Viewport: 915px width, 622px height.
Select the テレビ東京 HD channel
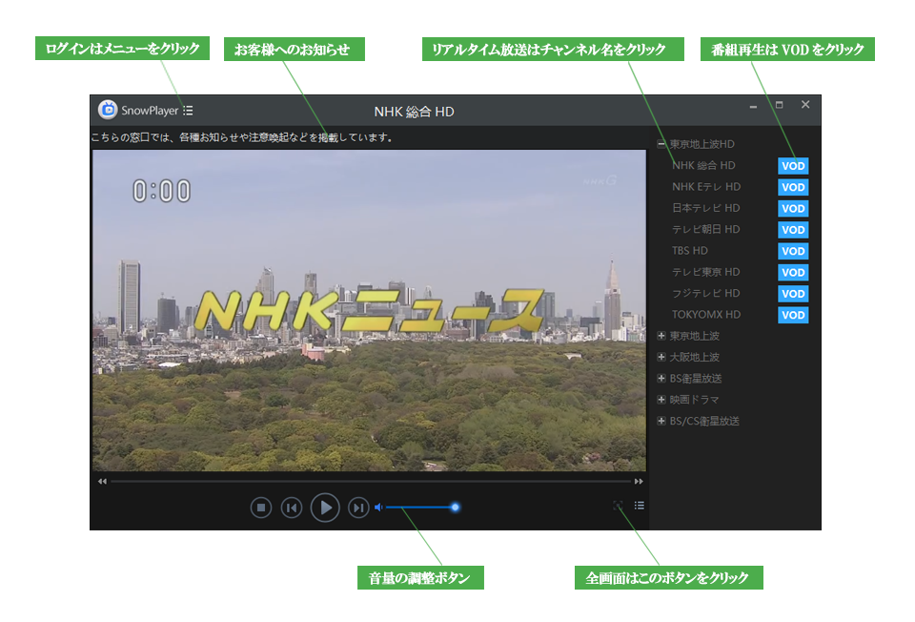[705, 272]
